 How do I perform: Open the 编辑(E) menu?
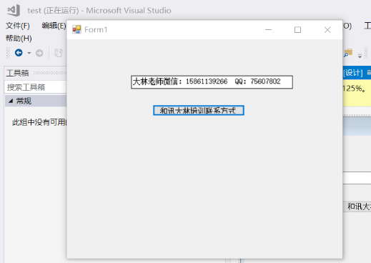tap(54, 26)
